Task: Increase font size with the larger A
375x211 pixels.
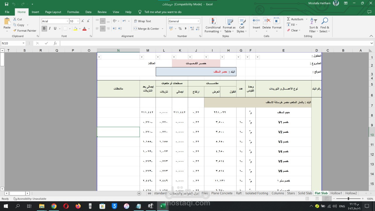Action: 83,21
